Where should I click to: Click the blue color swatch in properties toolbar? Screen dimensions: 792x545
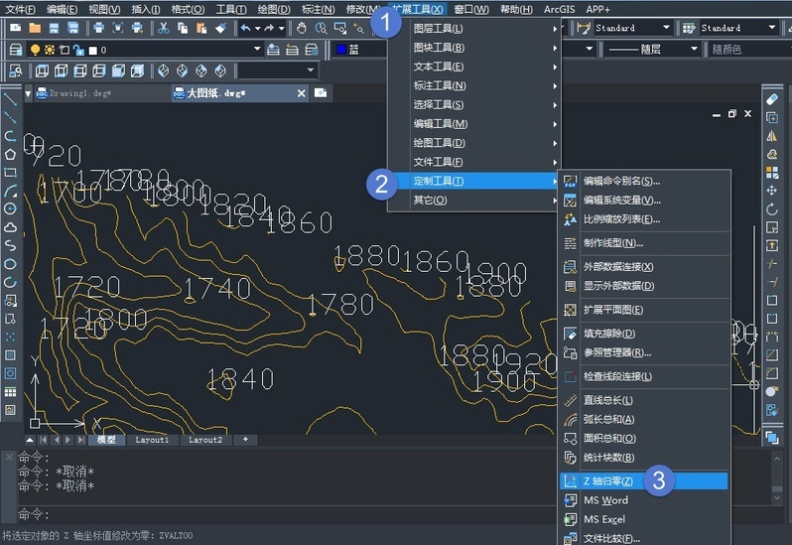coord(341,49)
